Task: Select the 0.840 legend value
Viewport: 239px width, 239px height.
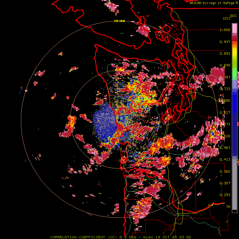Action: pyautogui.click(x=225, y=65)
